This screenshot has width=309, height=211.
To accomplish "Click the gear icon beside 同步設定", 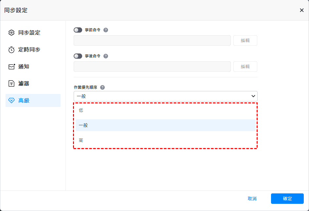I will click(11, 33).
